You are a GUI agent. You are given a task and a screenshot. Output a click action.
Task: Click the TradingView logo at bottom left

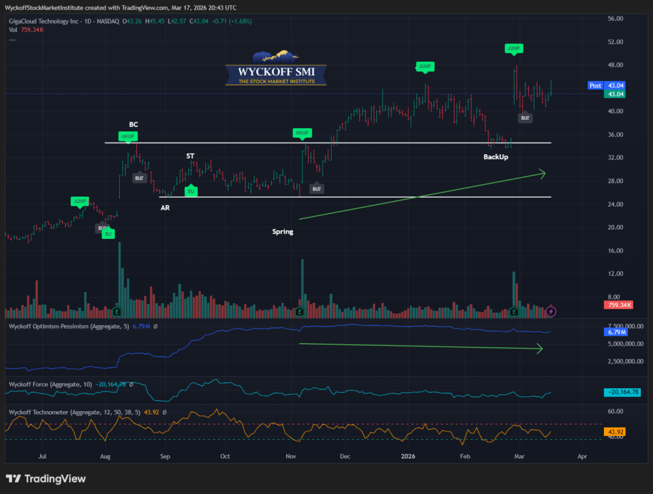click(46, 479)
